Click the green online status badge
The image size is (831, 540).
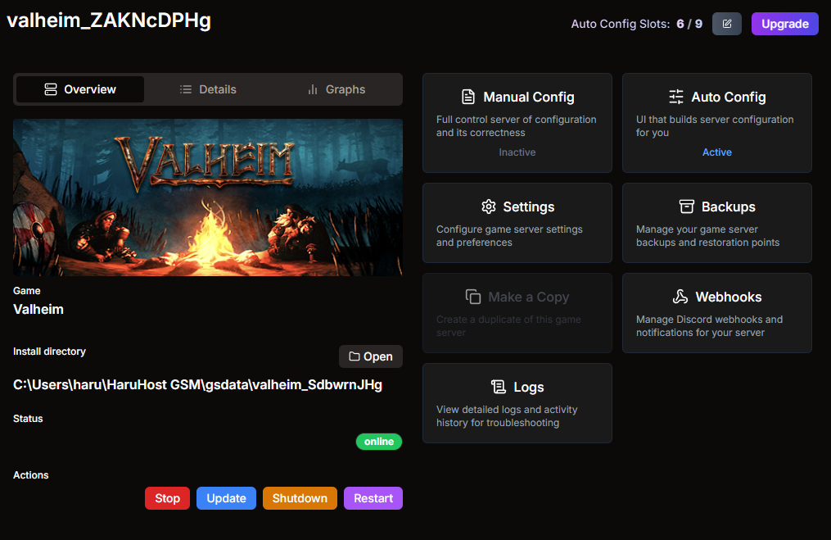(x=379, y=442)
